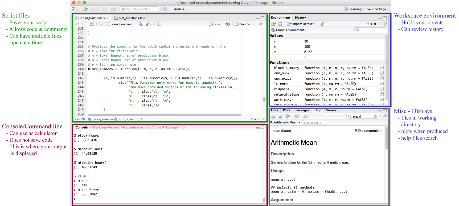Image resolution: width=459 pixels, height=206 pixels.
Task: Click the Help pane home icon
Action: click(x=288, y=117)
